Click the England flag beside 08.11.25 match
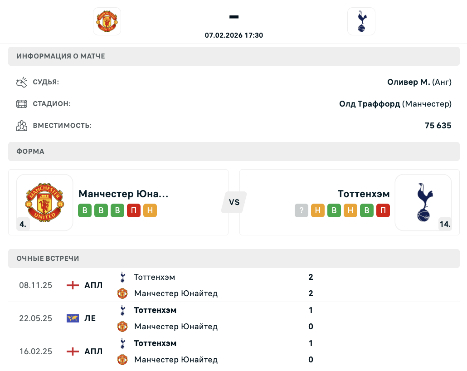Viewport: 467px width, 371px height. pyautogui.click(x=73, y=285)
